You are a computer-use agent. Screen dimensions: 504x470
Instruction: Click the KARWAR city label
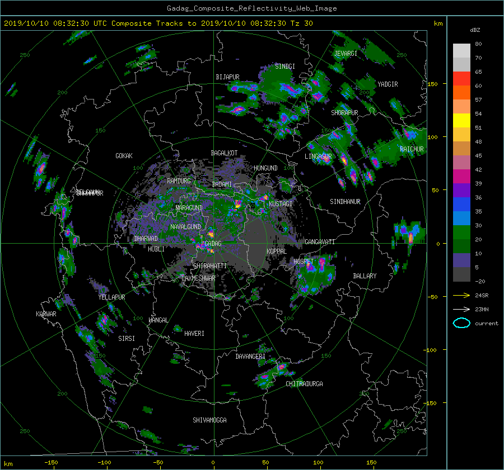click(x=46, y=314)
